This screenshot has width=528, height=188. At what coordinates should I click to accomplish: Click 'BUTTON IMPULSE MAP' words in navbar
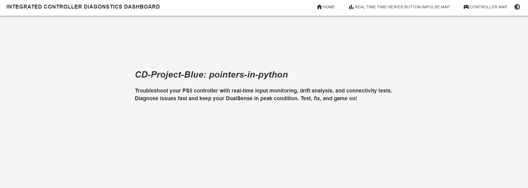coord(427,7)
